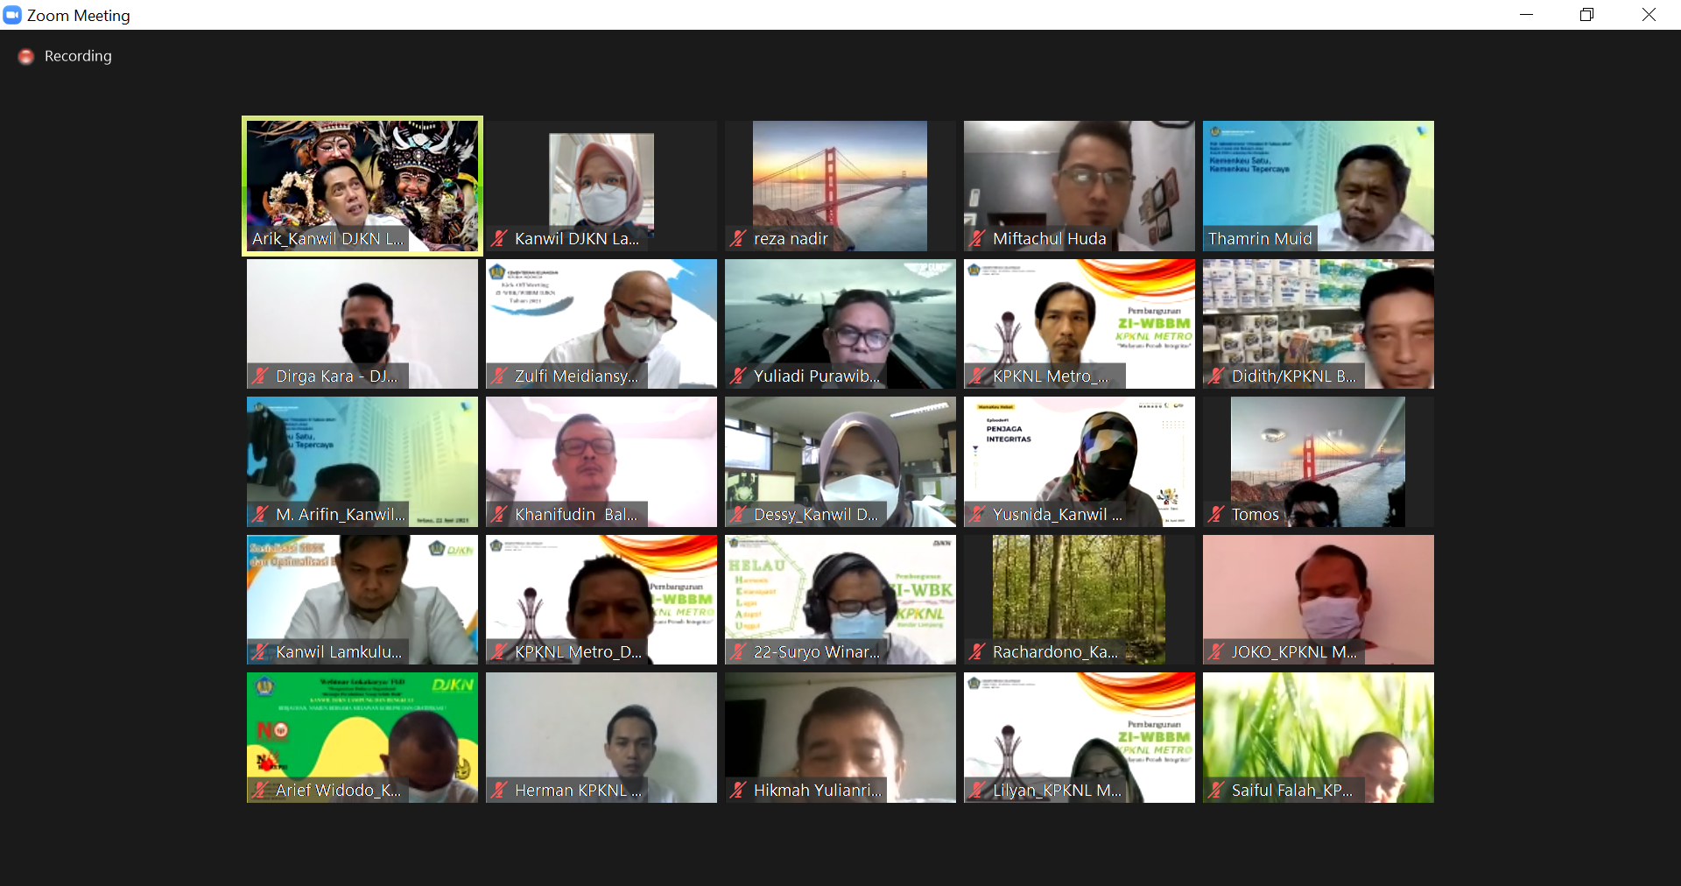Minimize the Zoom Meeting window
Screen dimensions: 1681x886
click(x=1526, y=15)
